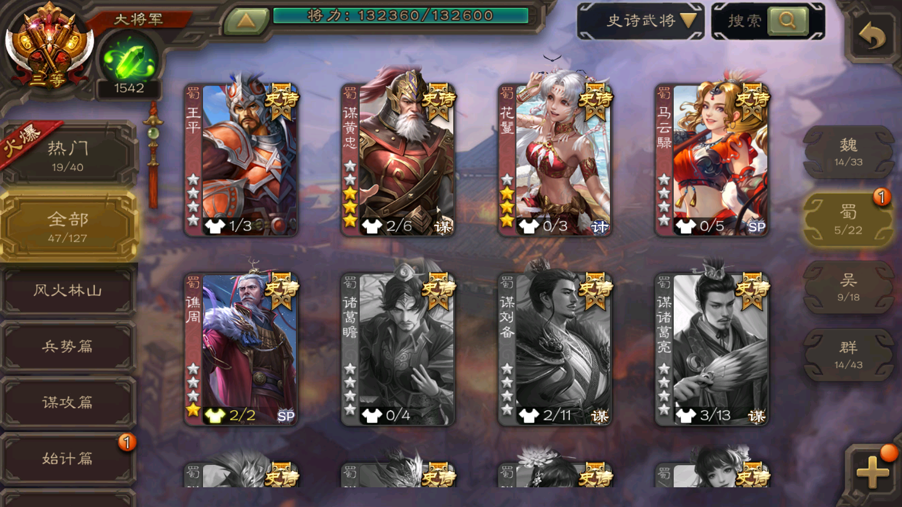Open the 始计篇 category
The width and height of the screenshot is (902, 507).
(68, 459)
